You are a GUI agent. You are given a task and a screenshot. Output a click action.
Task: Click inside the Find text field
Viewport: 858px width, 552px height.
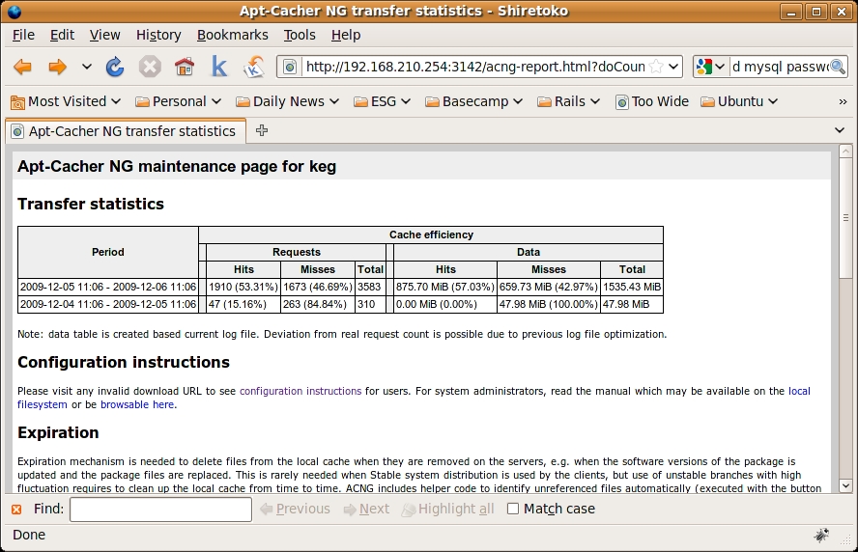point(160,509)
